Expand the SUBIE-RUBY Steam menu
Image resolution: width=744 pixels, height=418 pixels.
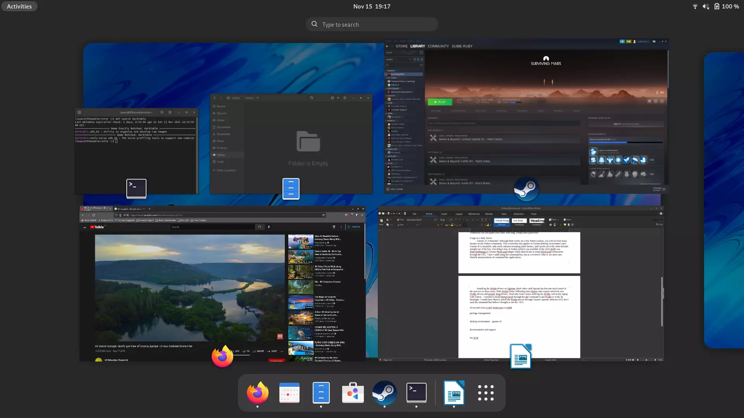tap(462, 46)
